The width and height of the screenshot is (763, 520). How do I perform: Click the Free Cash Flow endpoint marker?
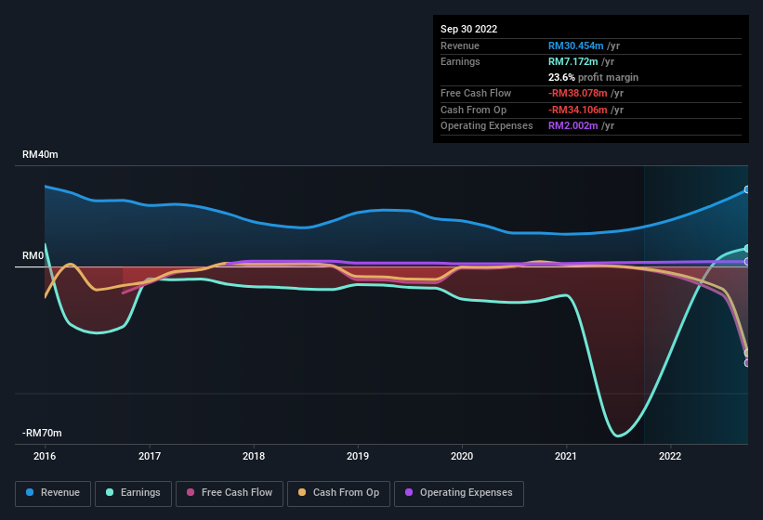click(747, 363)
